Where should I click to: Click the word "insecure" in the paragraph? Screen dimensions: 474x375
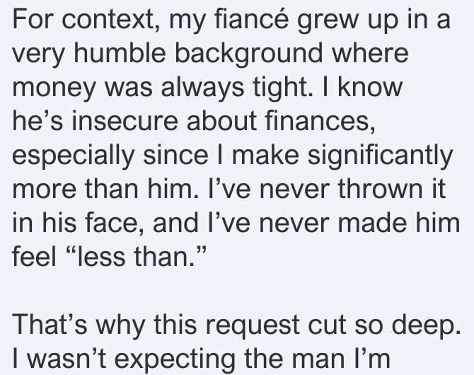click(125, 121)
